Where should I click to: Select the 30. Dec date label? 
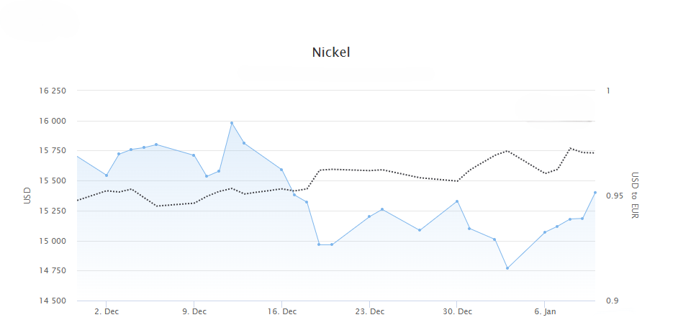[x=457, y=312]
